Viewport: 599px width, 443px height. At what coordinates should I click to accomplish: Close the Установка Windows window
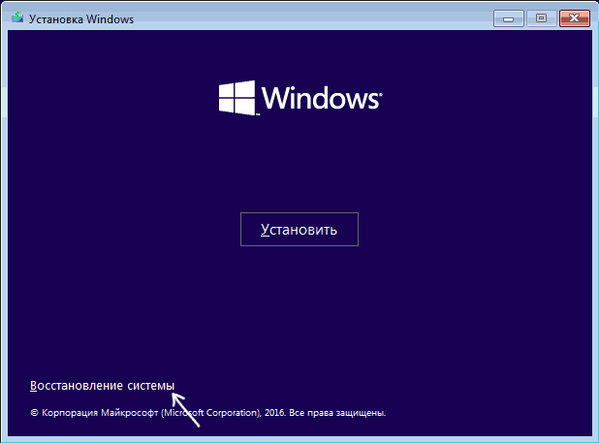click(574, 18)
